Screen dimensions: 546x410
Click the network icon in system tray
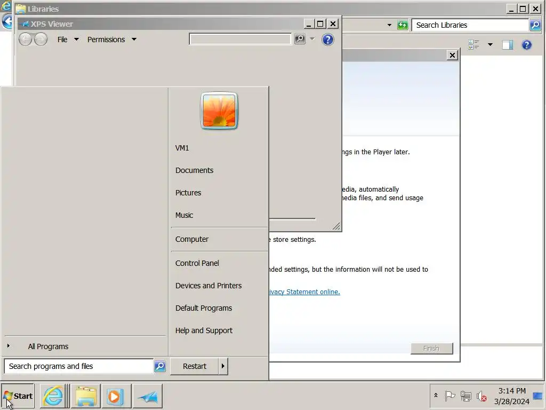point(465,396)
